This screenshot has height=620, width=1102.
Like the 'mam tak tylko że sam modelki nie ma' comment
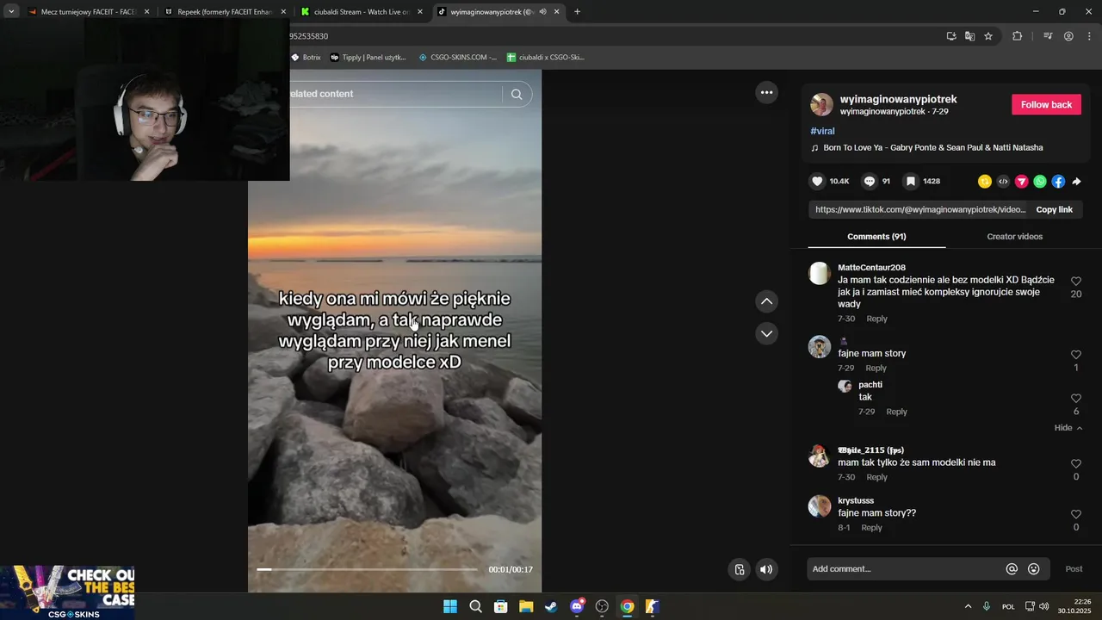pyautogui.click(x=1075, y=464)
